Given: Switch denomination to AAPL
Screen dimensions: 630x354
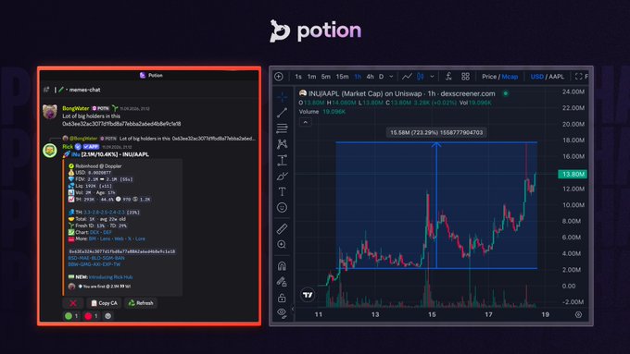Looking at the screenshot, I should (557, 77).
